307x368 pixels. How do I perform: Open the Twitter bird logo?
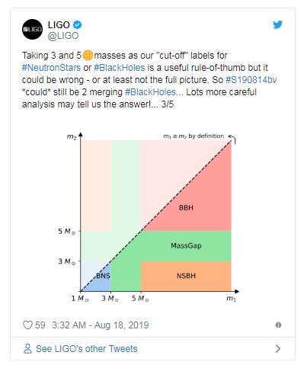(x=277, y=25)
